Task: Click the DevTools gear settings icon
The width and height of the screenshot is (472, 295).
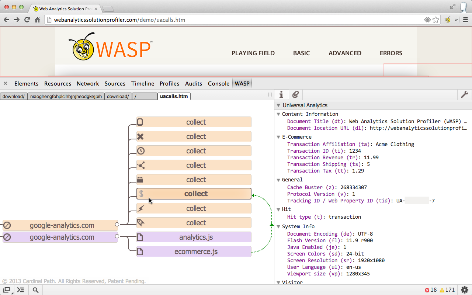Action: click(x=464, y=290)
